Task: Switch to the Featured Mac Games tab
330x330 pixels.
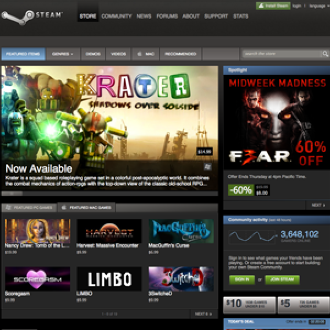Action: coord(88,208)
